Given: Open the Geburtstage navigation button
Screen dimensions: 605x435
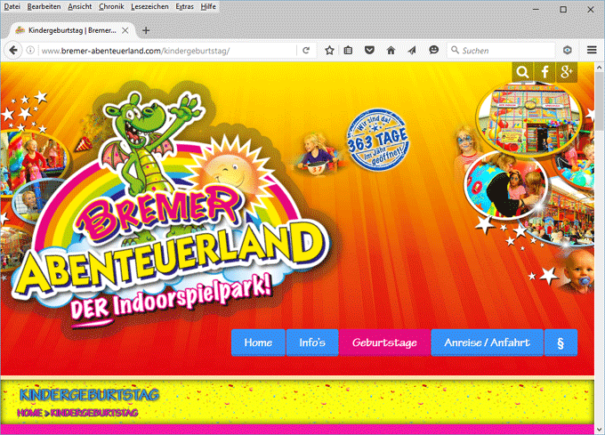Looking at the screenshot, I should point(384,342).
